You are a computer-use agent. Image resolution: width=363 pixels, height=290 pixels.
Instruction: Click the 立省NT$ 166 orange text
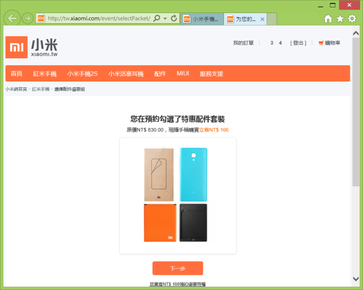214,130
